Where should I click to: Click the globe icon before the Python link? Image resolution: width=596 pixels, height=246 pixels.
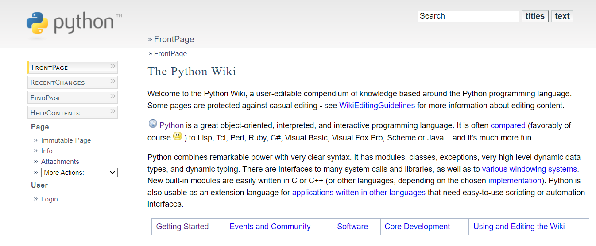153,124
